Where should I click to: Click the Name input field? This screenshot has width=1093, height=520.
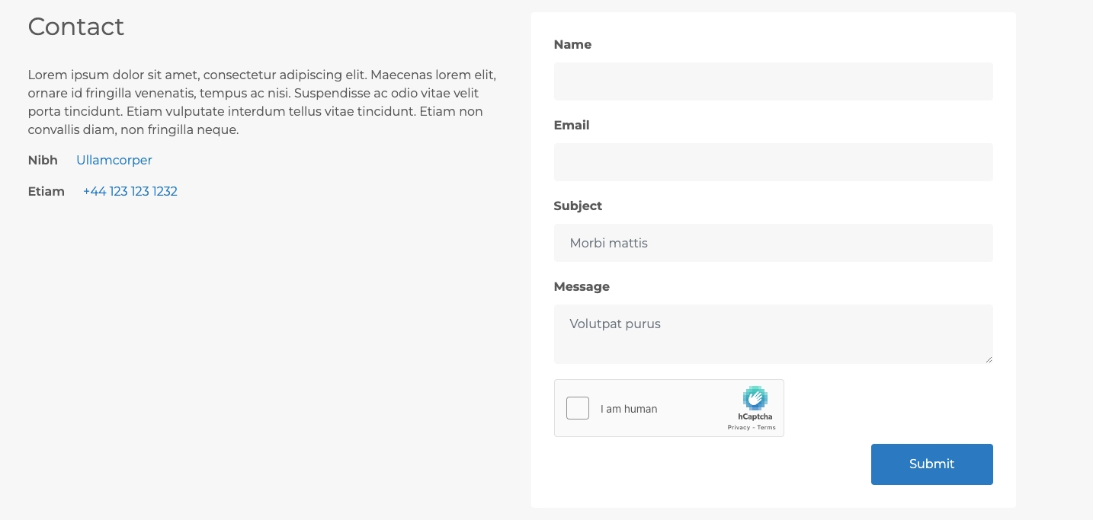[x=773, y=81]
